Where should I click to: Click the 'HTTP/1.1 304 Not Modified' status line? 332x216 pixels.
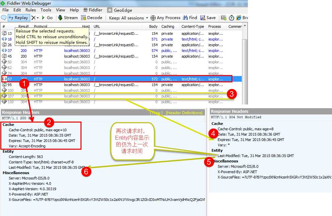[x=236, y=117]
